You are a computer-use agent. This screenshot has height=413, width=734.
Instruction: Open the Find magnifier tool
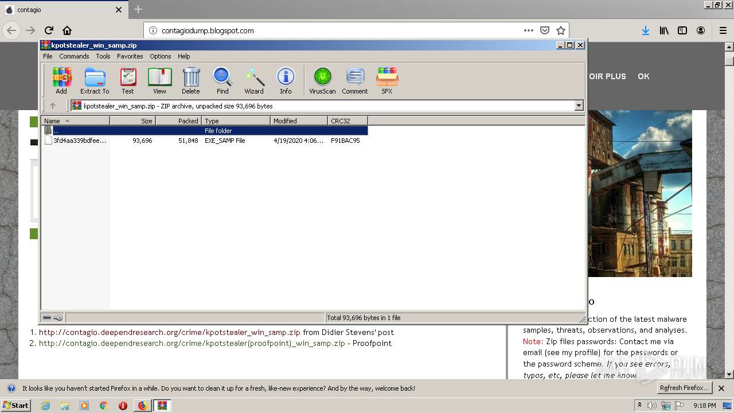click(x=222, y=80)
